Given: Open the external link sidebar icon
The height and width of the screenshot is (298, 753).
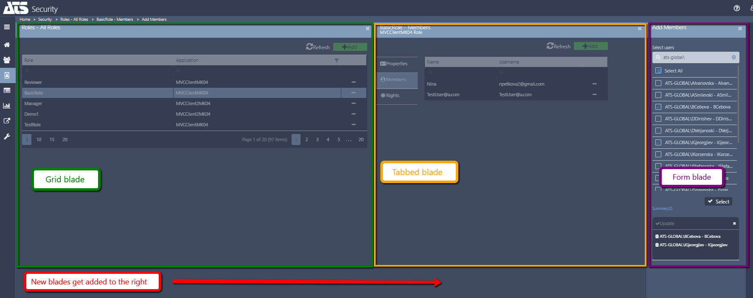Looking at the screenshot, I should pos(7,121).
